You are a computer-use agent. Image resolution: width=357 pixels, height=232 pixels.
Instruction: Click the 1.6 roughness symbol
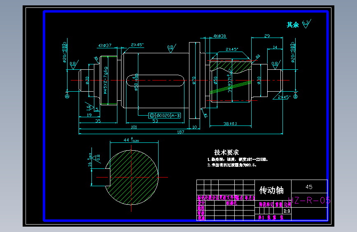(89, 107)
